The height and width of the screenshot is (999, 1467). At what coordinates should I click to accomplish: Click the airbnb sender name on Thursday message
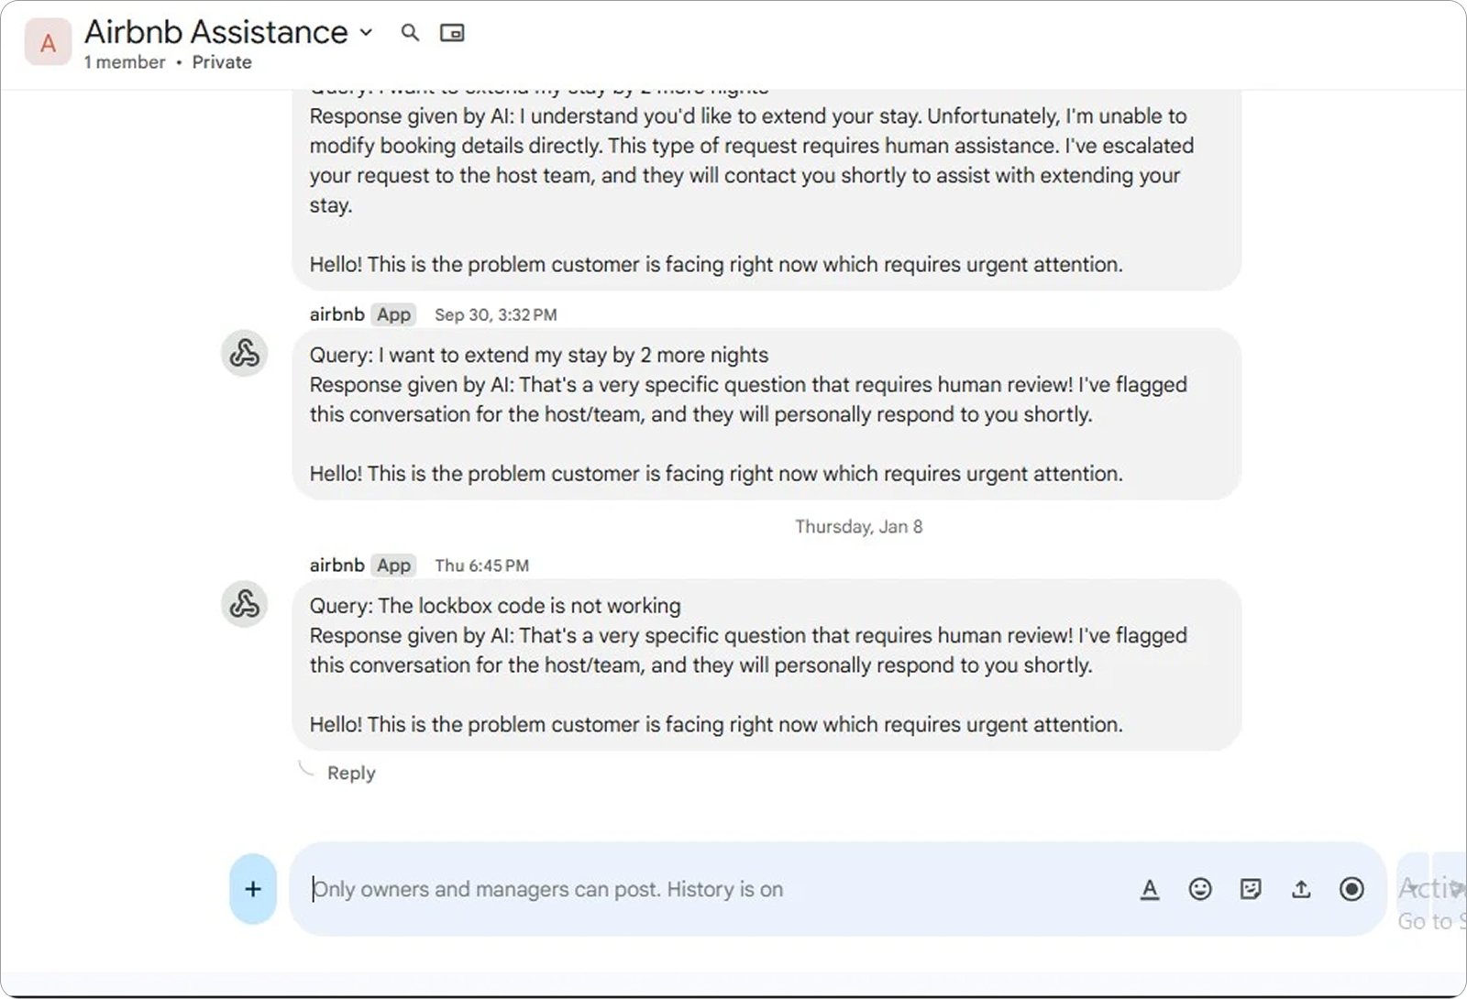pyautogui.click(x=336, y=565)
